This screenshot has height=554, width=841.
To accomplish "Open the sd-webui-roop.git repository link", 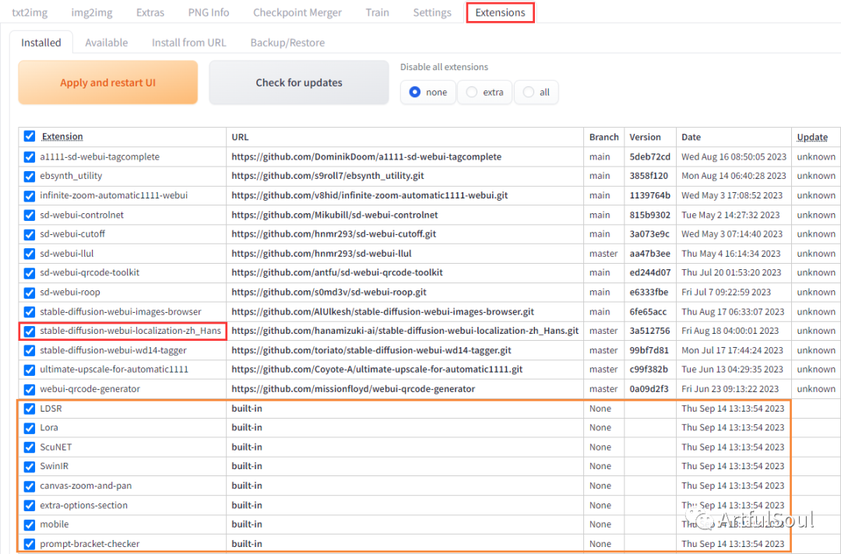I will pos(329,292).
